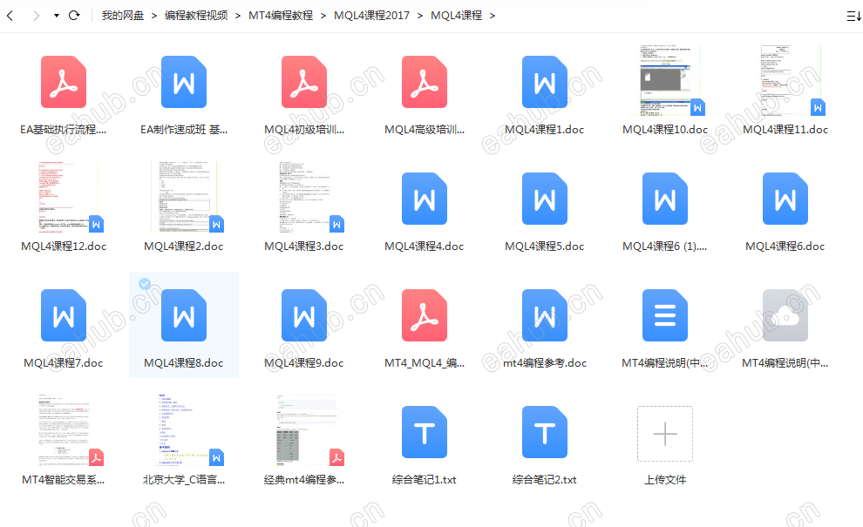Image resolution: width=863 pixels, height=527 pixels.
Task: Click the MQL4课程10.doc preview thumbnail
Action: coord(665,80)
